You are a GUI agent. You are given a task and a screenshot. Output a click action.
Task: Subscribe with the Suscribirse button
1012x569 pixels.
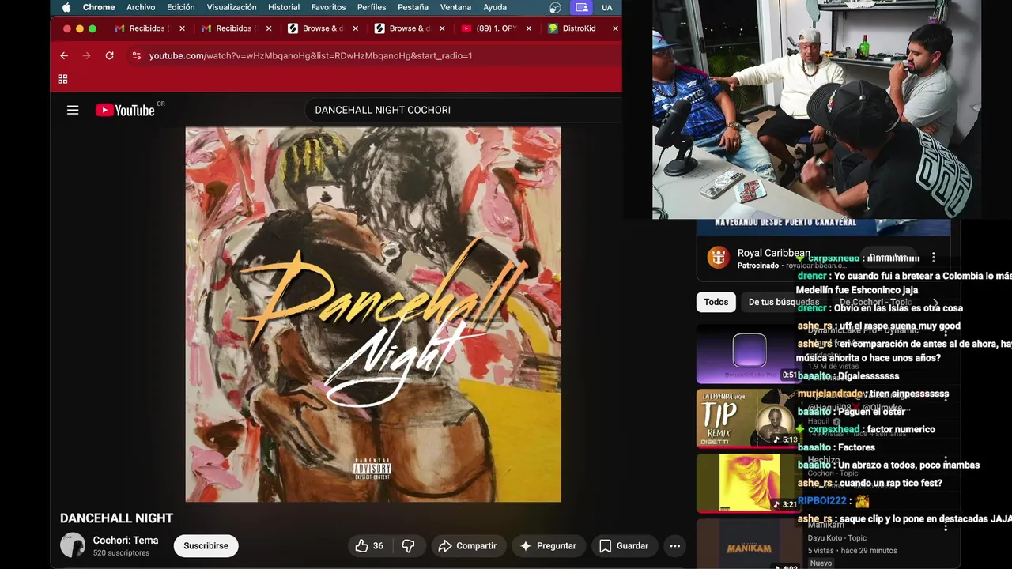click(206, 545)
